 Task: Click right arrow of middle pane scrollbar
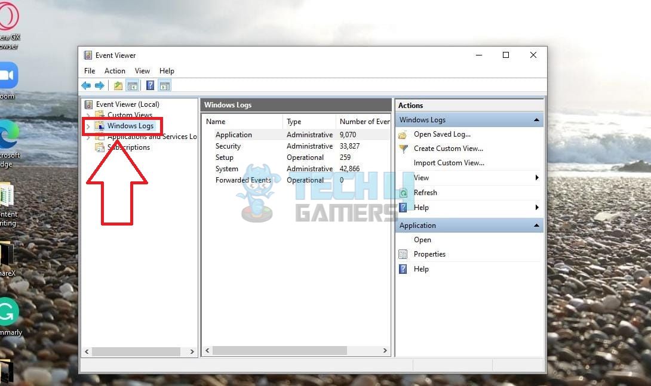[x=385, y=351]
